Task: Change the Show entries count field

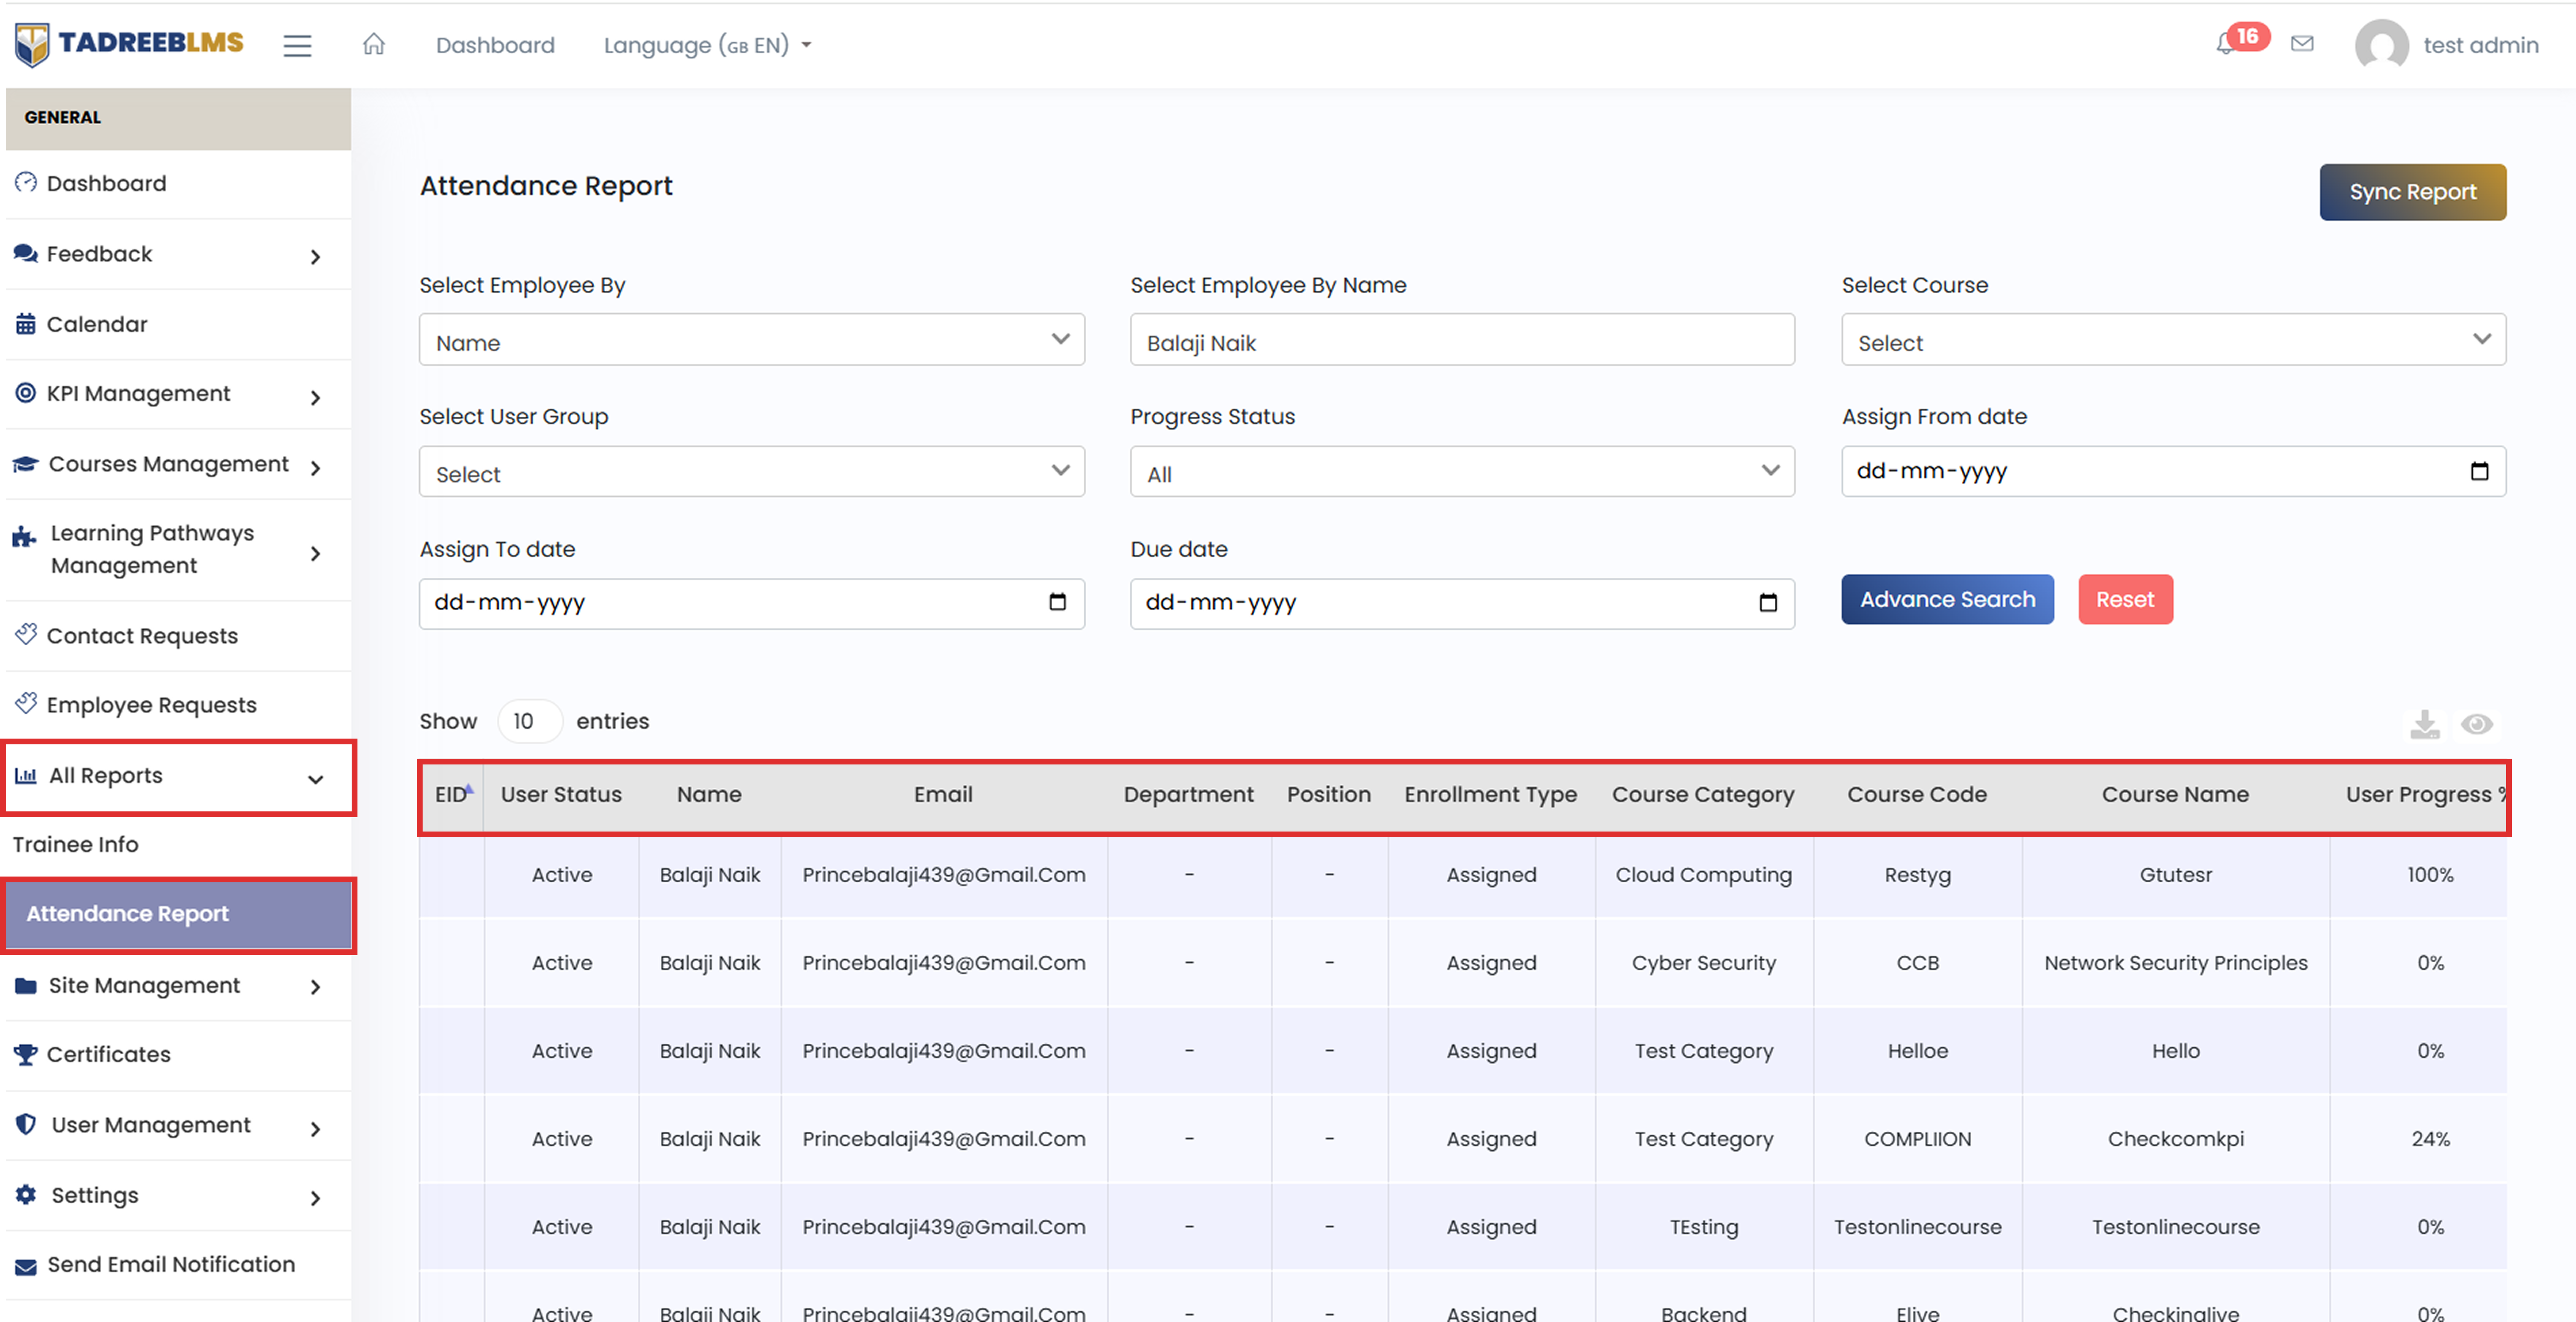Action: pyautogui.click(x=529, y=722)
